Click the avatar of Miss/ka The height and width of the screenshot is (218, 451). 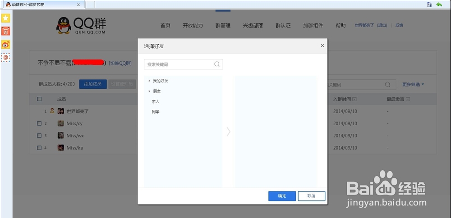[x=61, y=148]
